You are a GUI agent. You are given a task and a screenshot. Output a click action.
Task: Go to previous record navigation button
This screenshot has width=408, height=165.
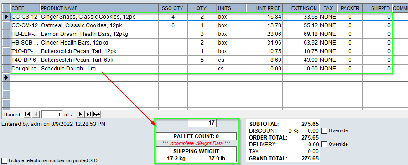pos(36,115)
